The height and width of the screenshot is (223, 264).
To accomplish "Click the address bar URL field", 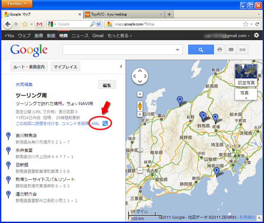I will [178, 24].
